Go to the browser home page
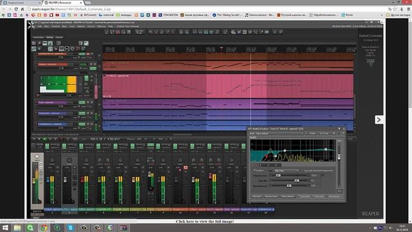 23,9
